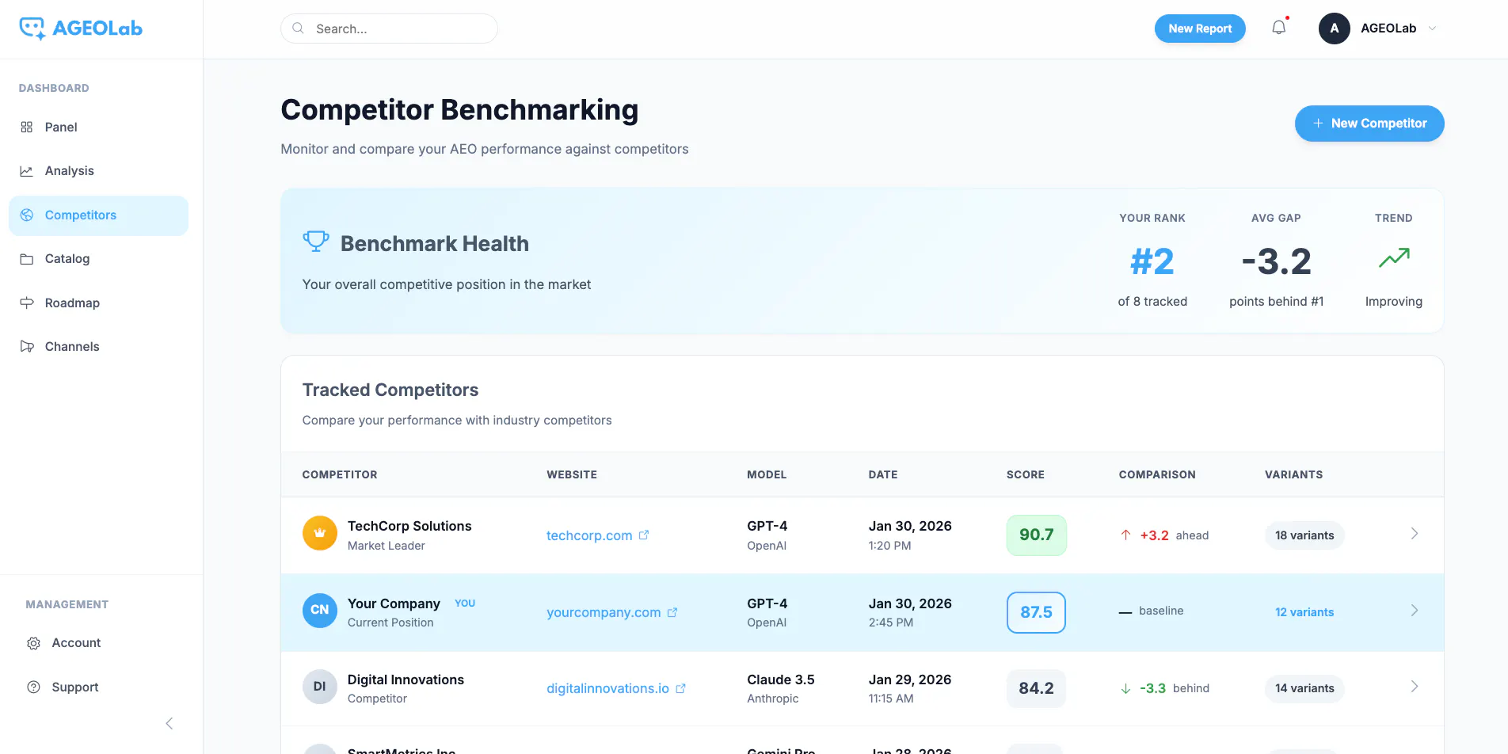Click the 84.2 score badge
1508x754 pixels.
1036,688
